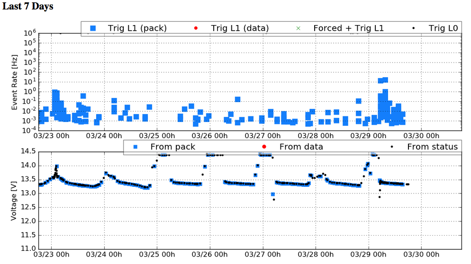Click "03/29 00h" under the voltage chart
Screen dimensions: 471x264
click(369, 255)
